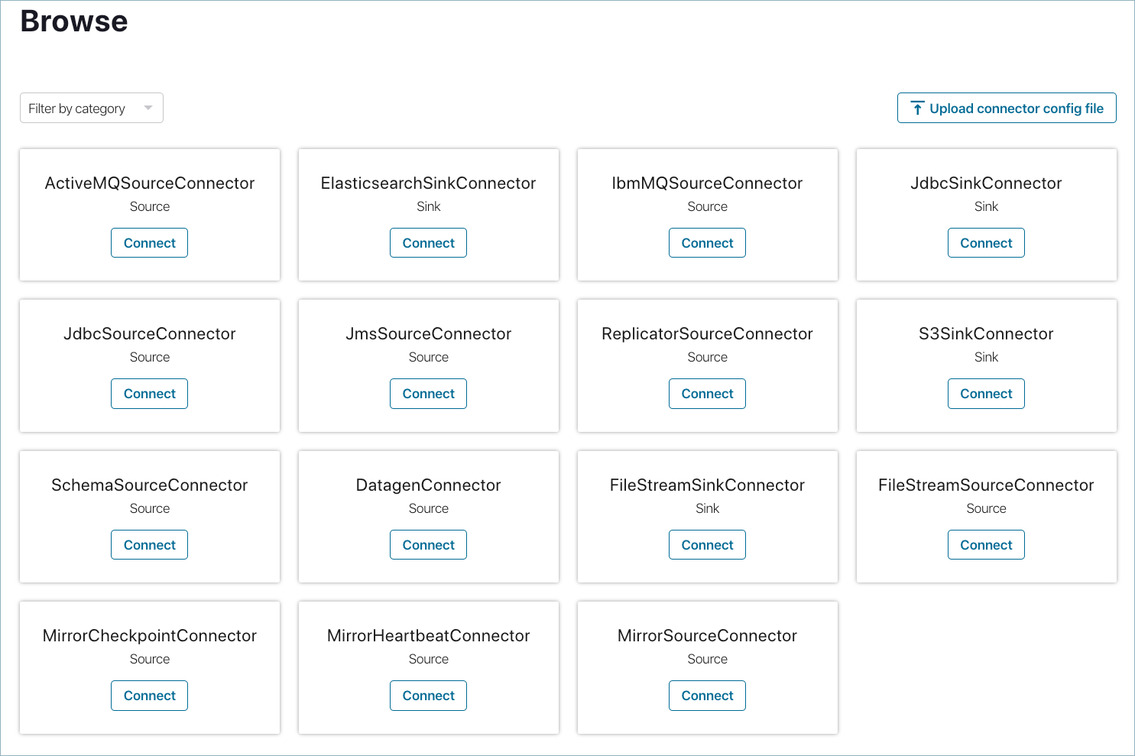
Task: Open the Filter by category dropdown
Action: pyautogui.click(x=92, y=108)
